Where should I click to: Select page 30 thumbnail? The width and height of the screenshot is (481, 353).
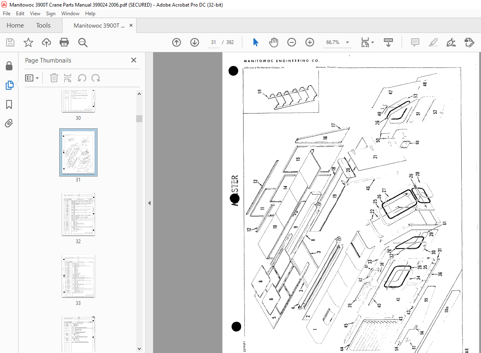click(x=78, y=101)
